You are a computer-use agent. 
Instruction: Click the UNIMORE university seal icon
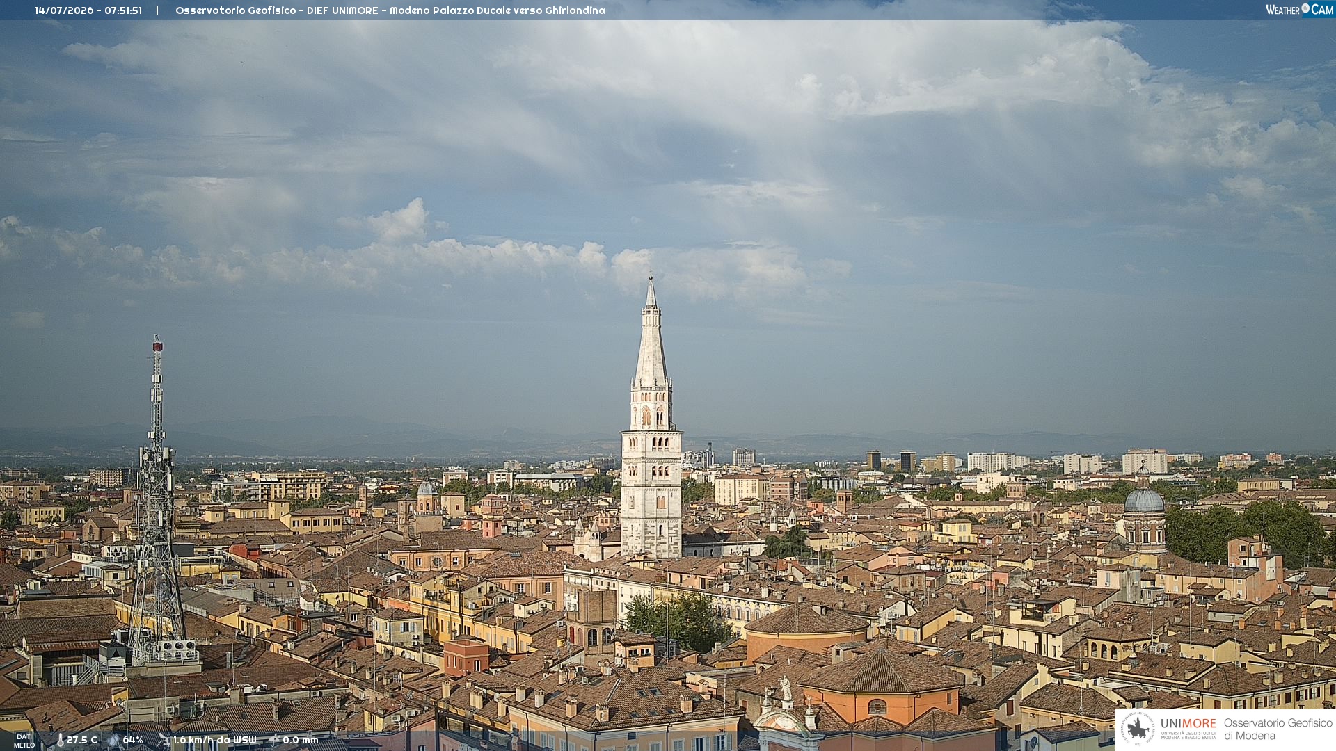click(x=1138, y=729)
